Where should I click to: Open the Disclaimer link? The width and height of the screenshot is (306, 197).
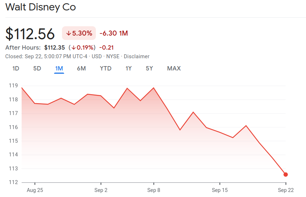pos(137,56)
